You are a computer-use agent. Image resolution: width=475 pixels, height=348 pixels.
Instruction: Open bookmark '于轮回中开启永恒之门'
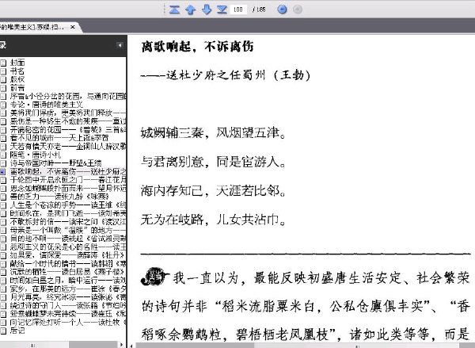(68, 180)
